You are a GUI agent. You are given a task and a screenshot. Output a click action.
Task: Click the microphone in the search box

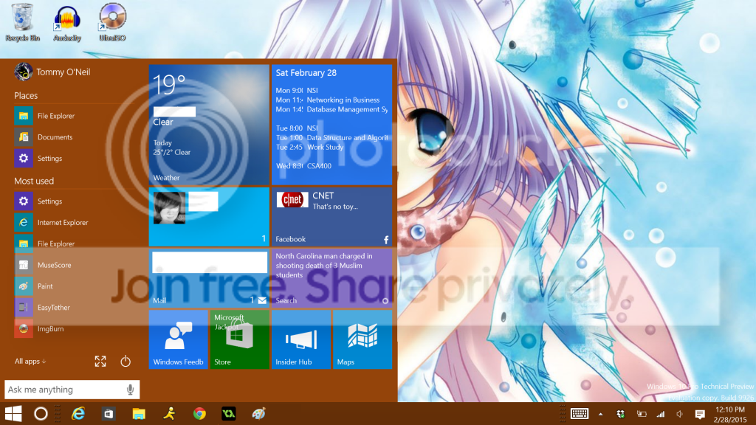tap(130, 390)
